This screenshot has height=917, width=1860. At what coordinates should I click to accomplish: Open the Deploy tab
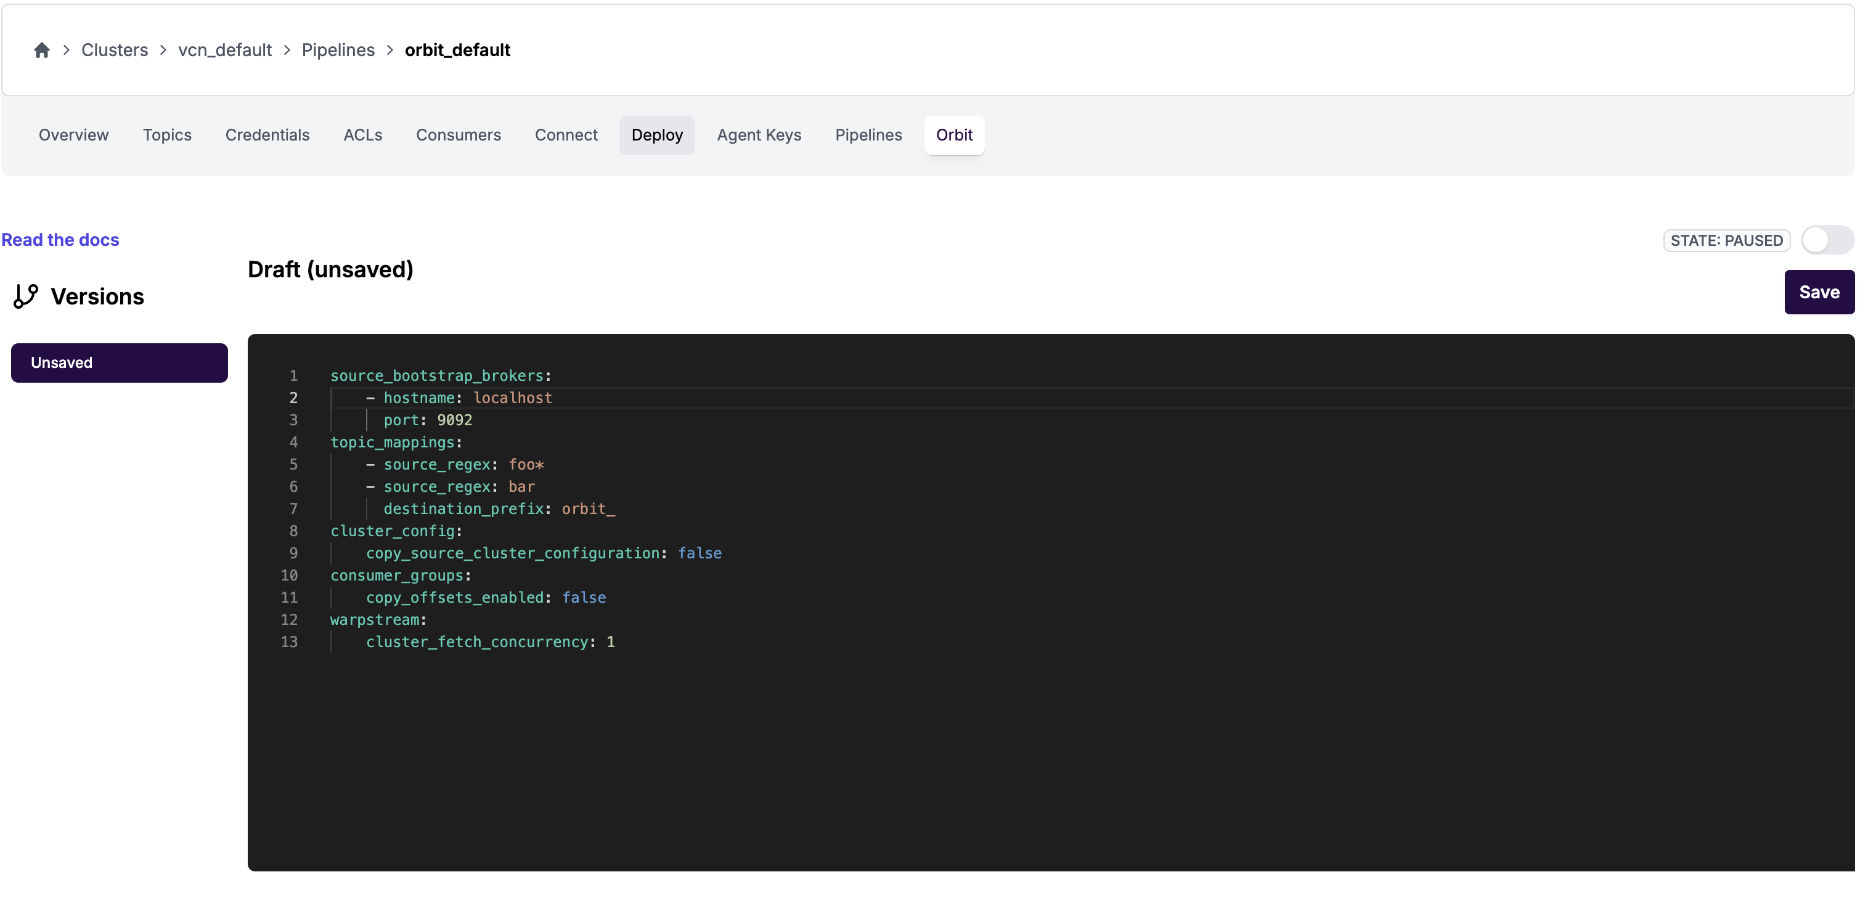click(656, 135)
